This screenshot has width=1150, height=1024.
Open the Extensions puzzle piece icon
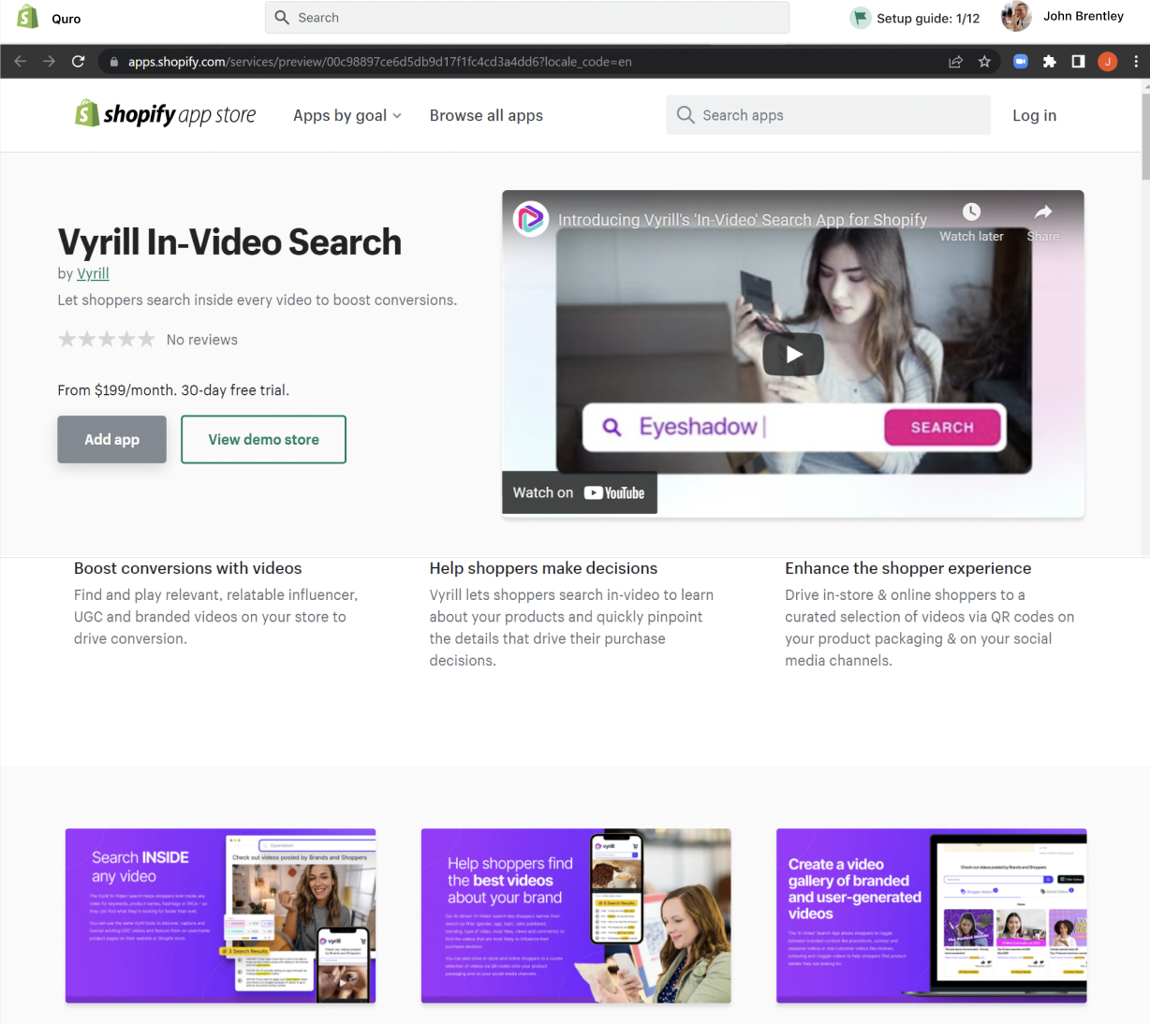click(1050, 62)
